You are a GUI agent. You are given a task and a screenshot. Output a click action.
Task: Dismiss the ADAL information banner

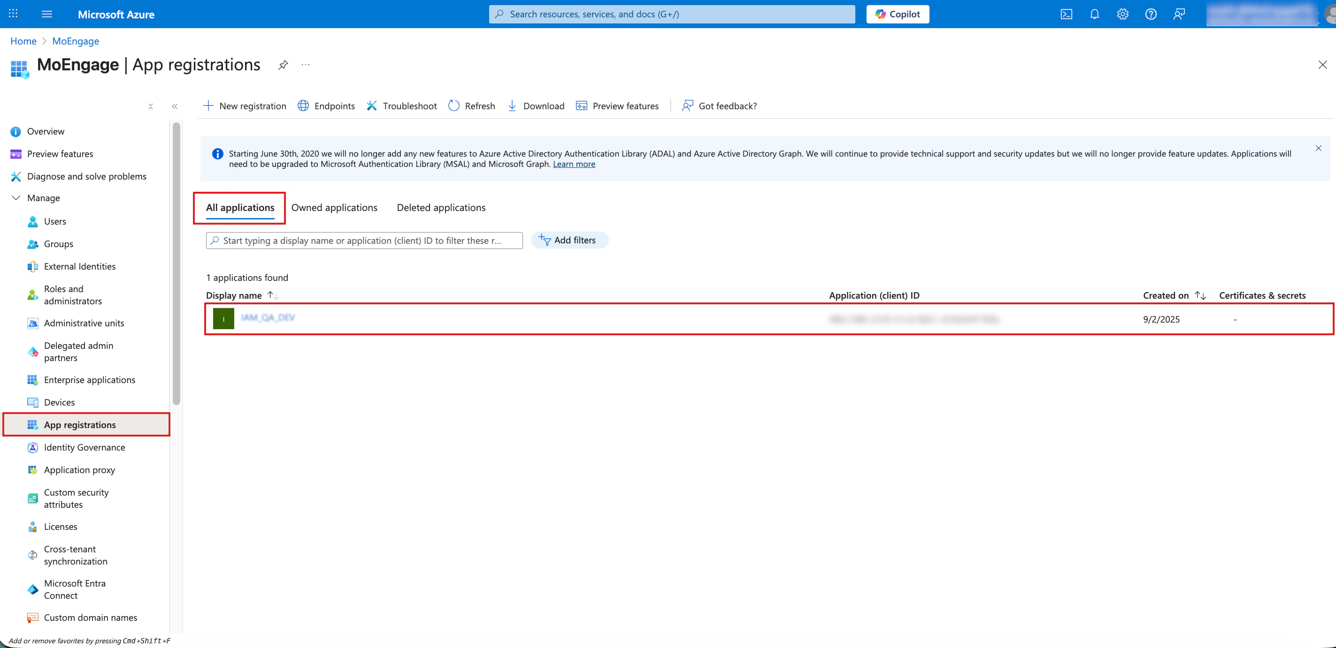[x=1318, y=148]
